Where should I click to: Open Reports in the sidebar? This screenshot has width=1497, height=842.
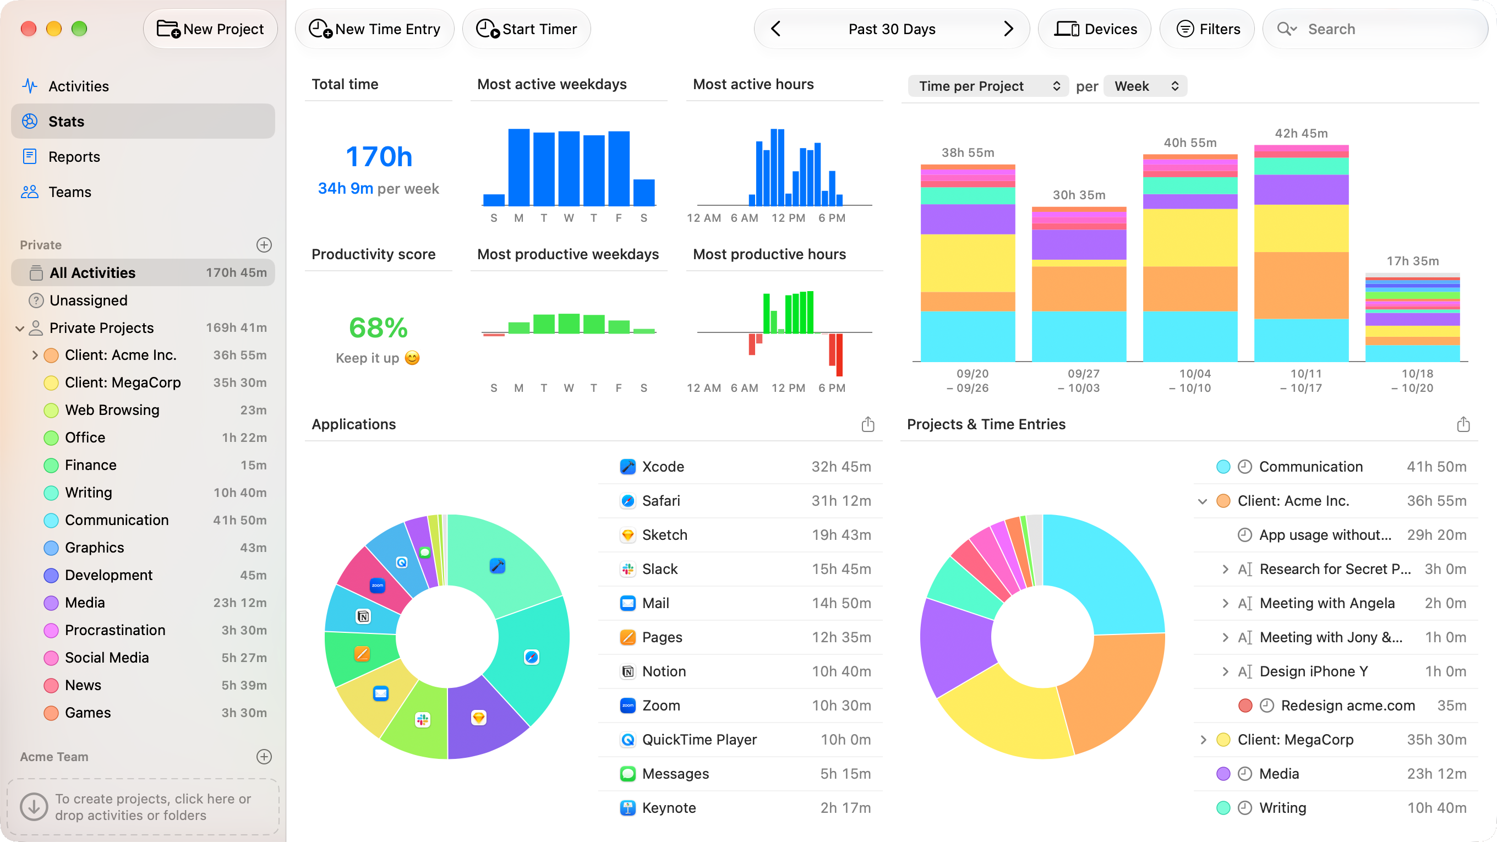coord(143,157)
